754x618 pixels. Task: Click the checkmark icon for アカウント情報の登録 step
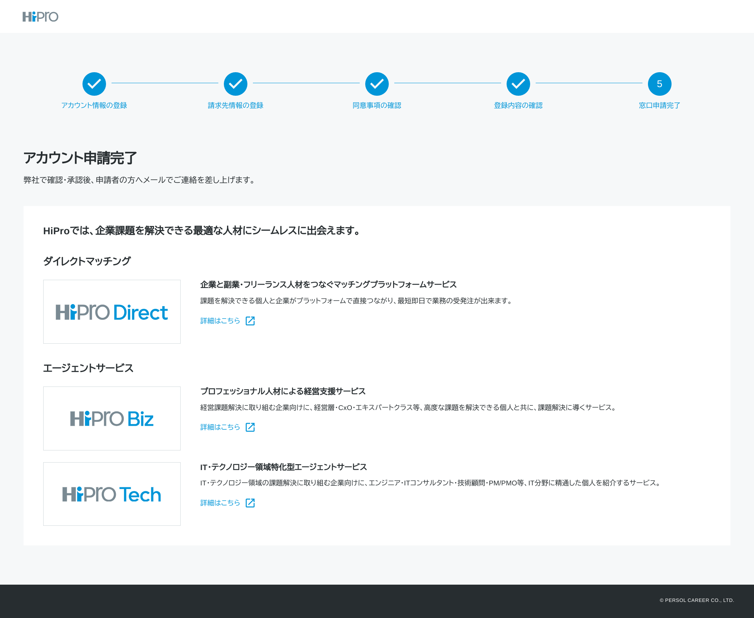[94, 84]
